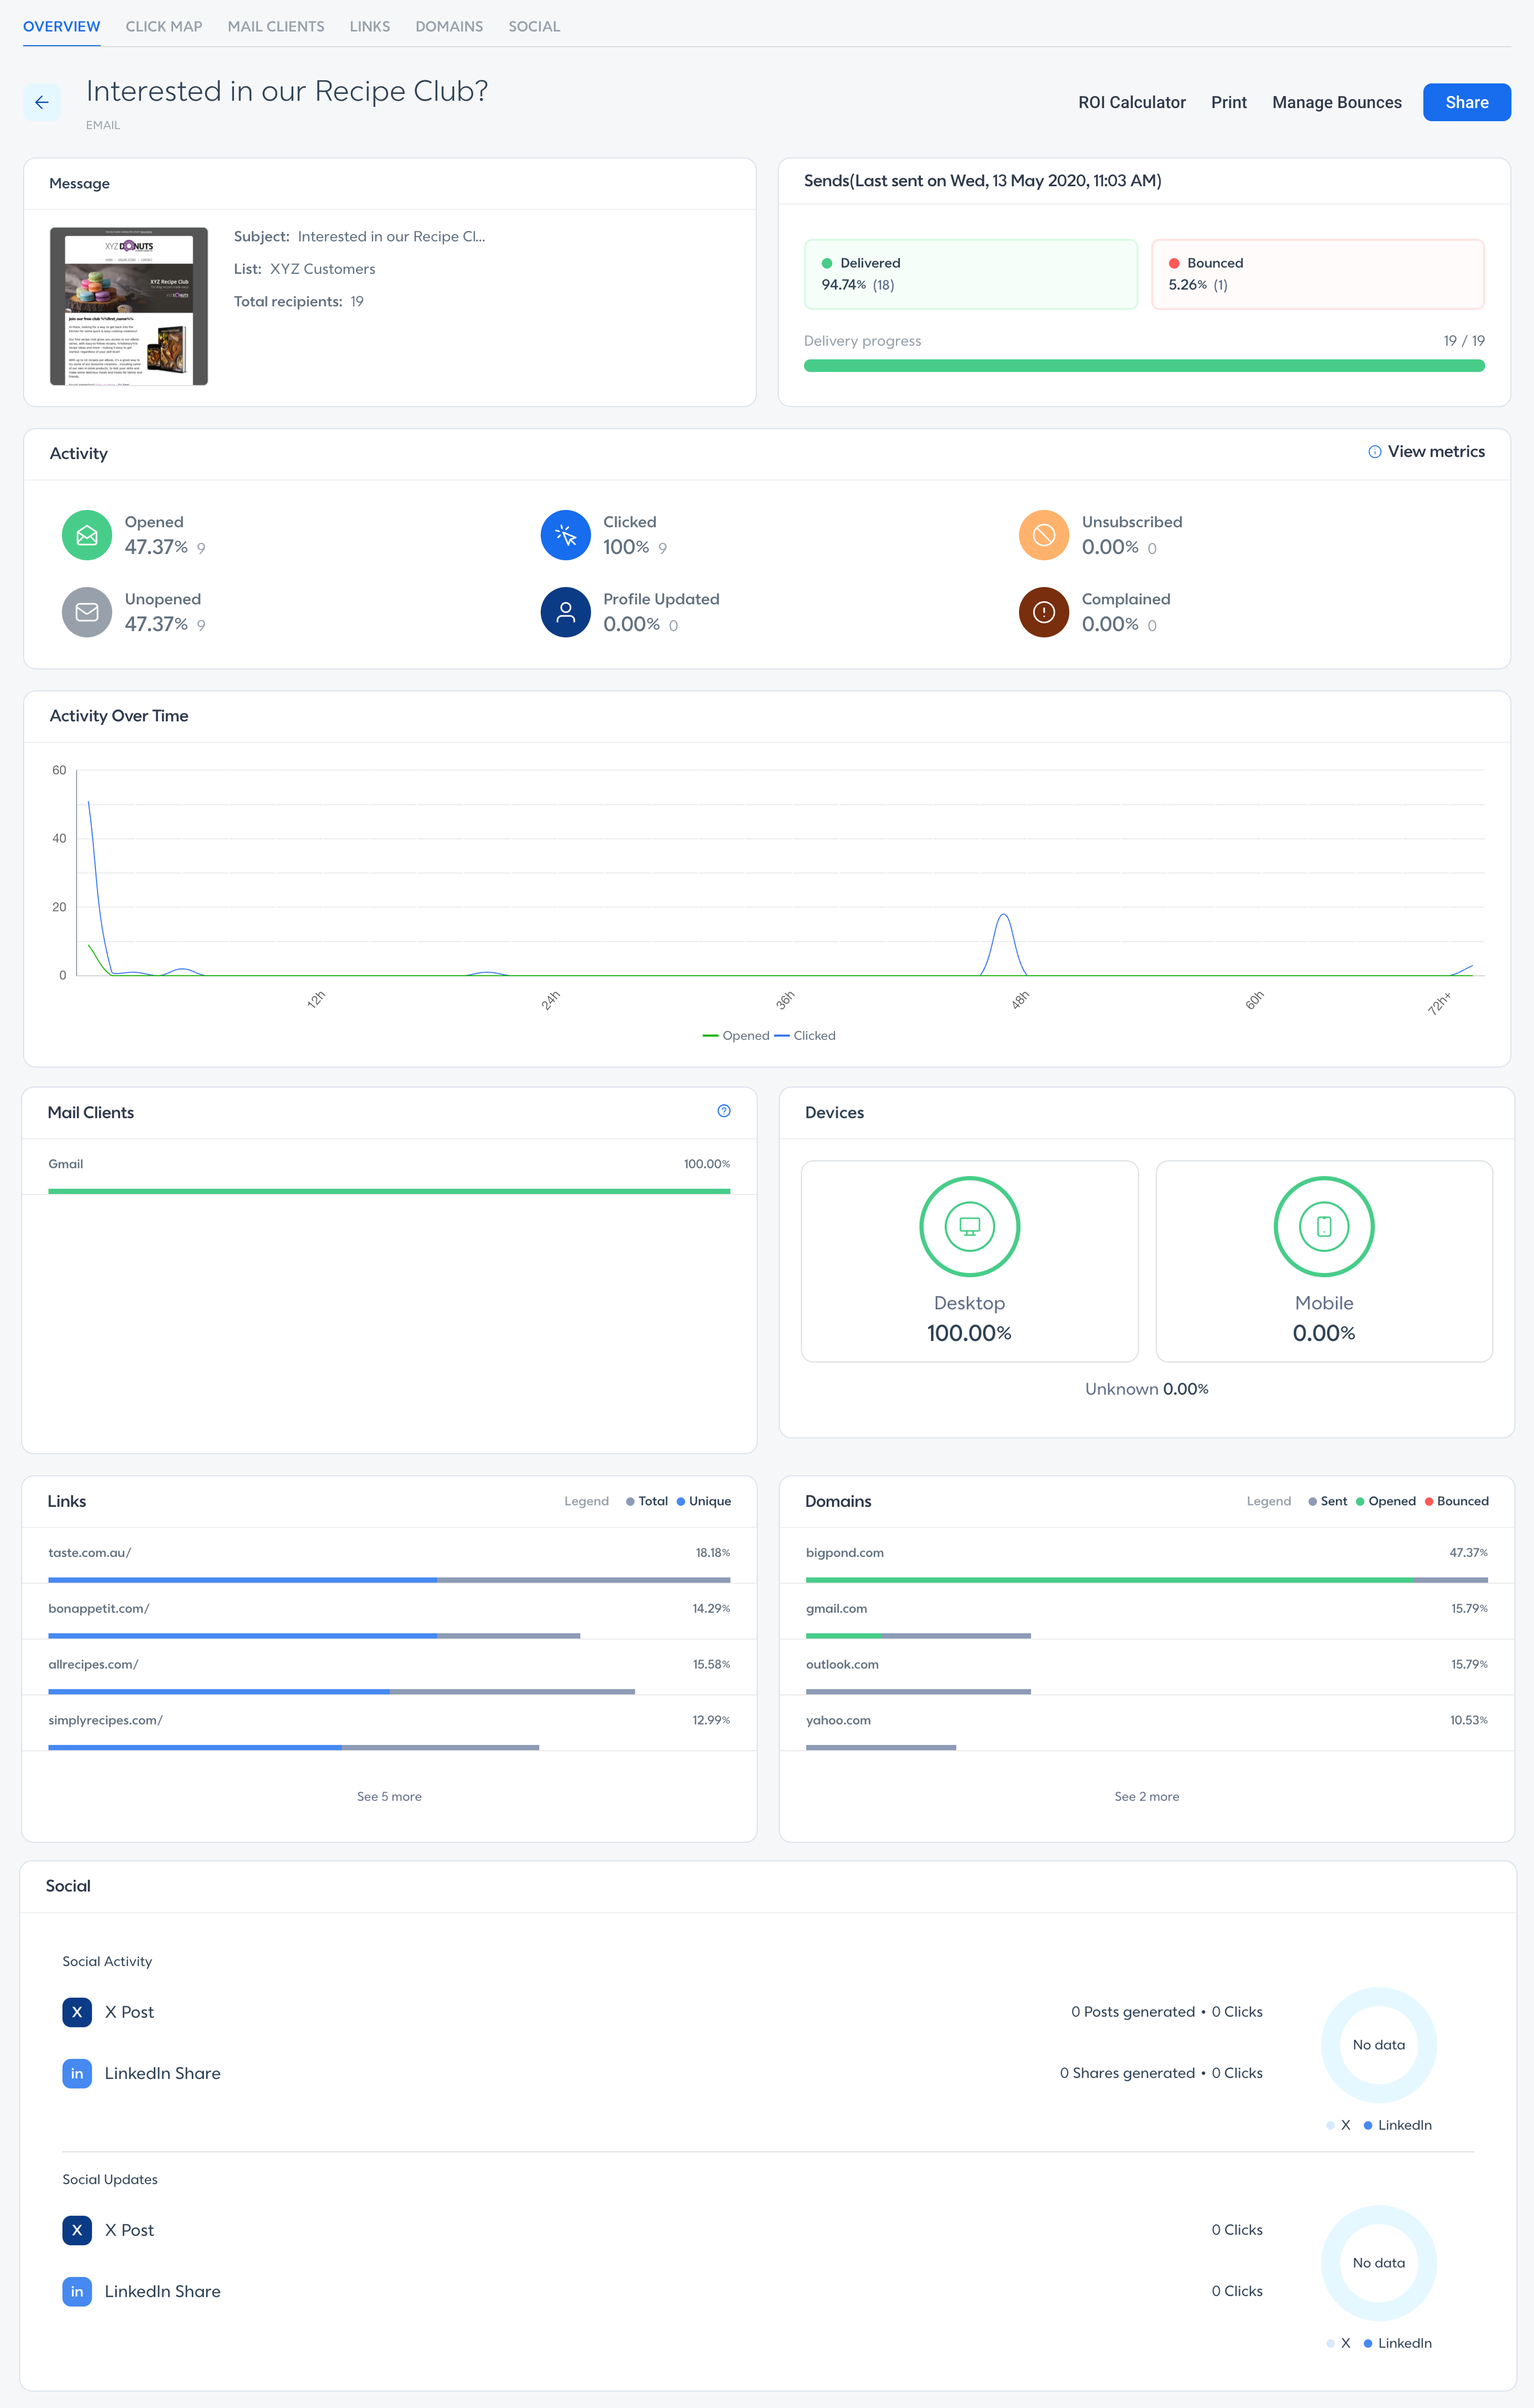Click the Clicked cursor icon in Activity
The image size is (1534, 2408).
tap(566, 535)
